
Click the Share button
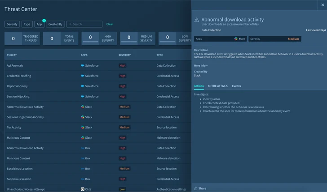[200, 188]
